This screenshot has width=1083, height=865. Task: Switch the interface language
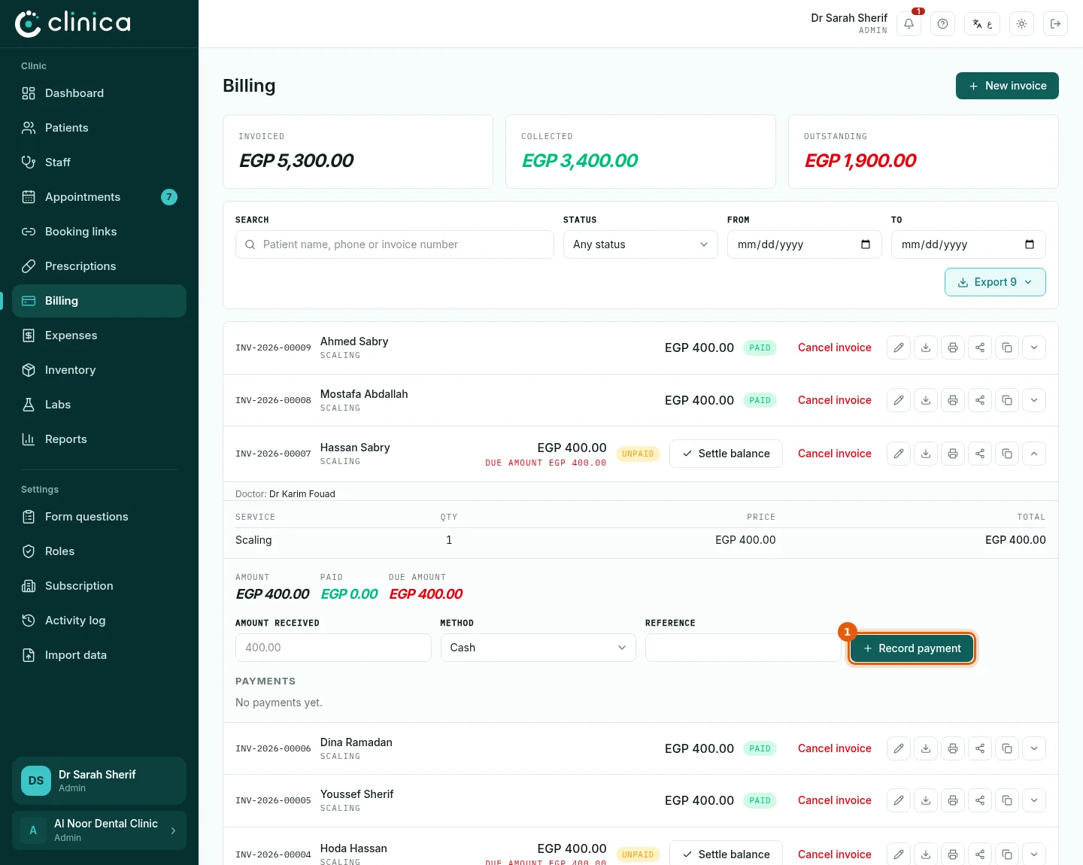pos(982,24)
